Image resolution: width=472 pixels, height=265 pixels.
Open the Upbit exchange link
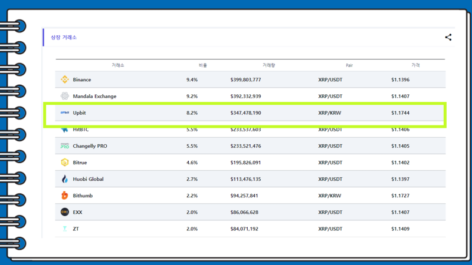point(79,113)
